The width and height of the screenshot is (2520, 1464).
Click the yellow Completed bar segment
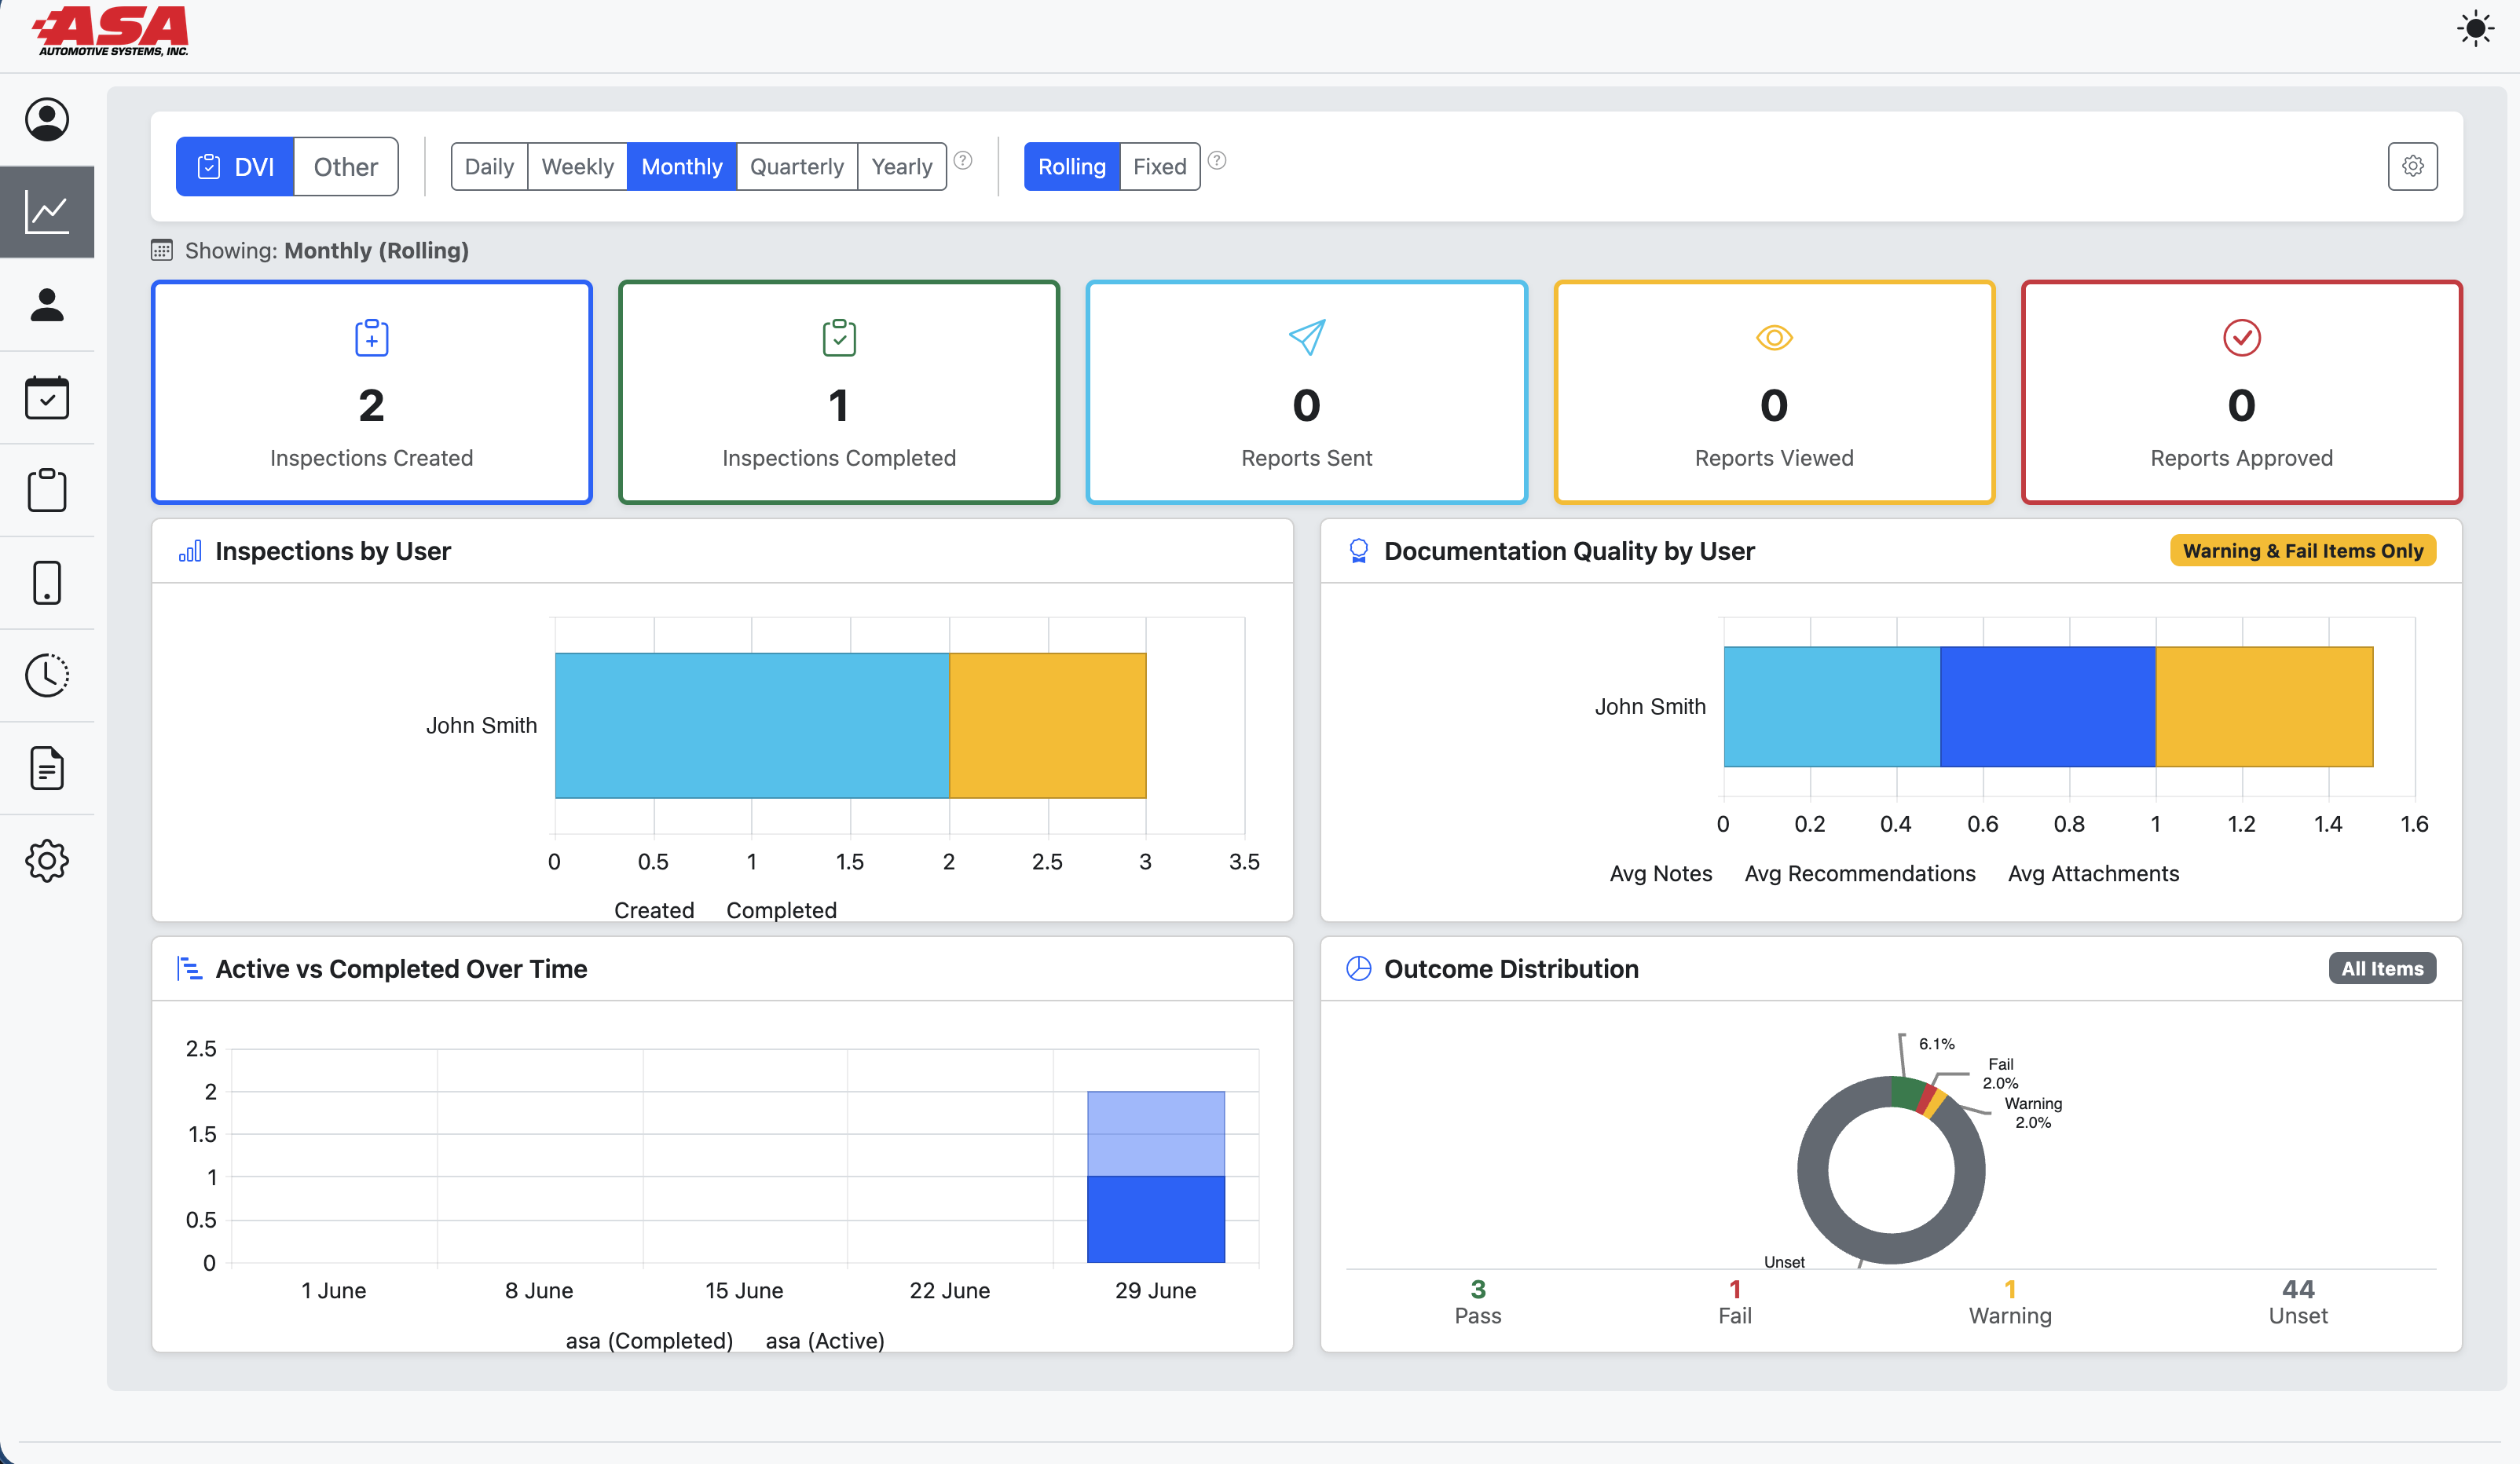point(1048,726)
